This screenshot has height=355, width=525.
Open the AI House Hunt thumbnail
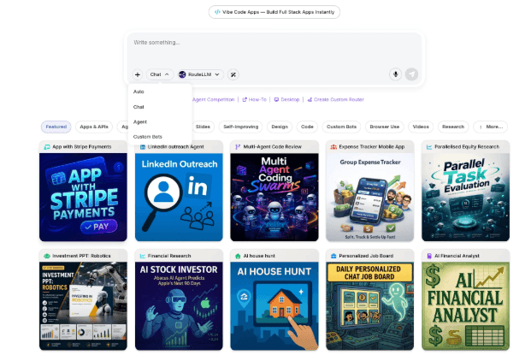coord(274,305)
